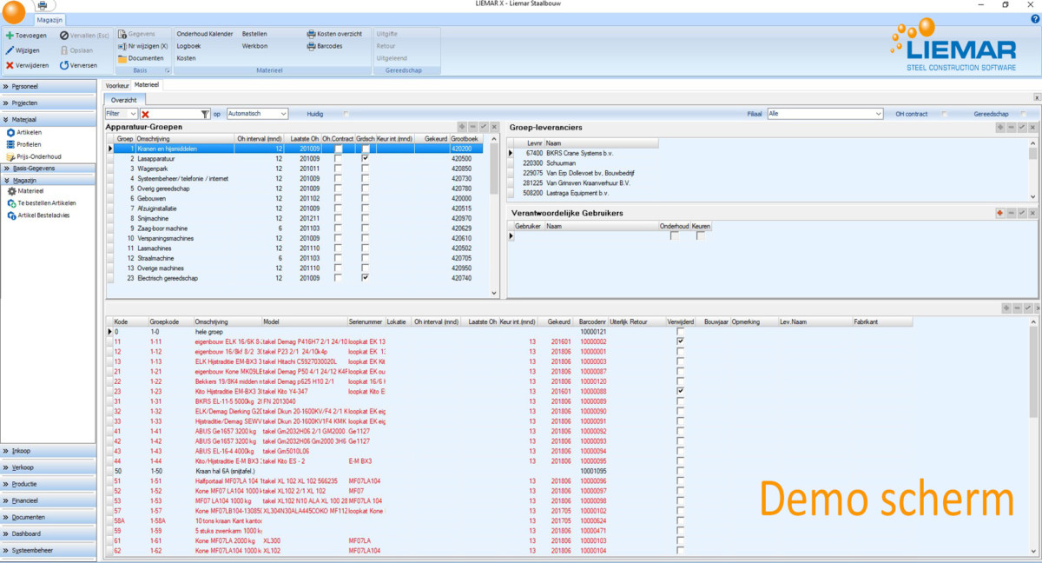
Task: Open Artikel Besteladvies in sidebar
Action: 40,214
